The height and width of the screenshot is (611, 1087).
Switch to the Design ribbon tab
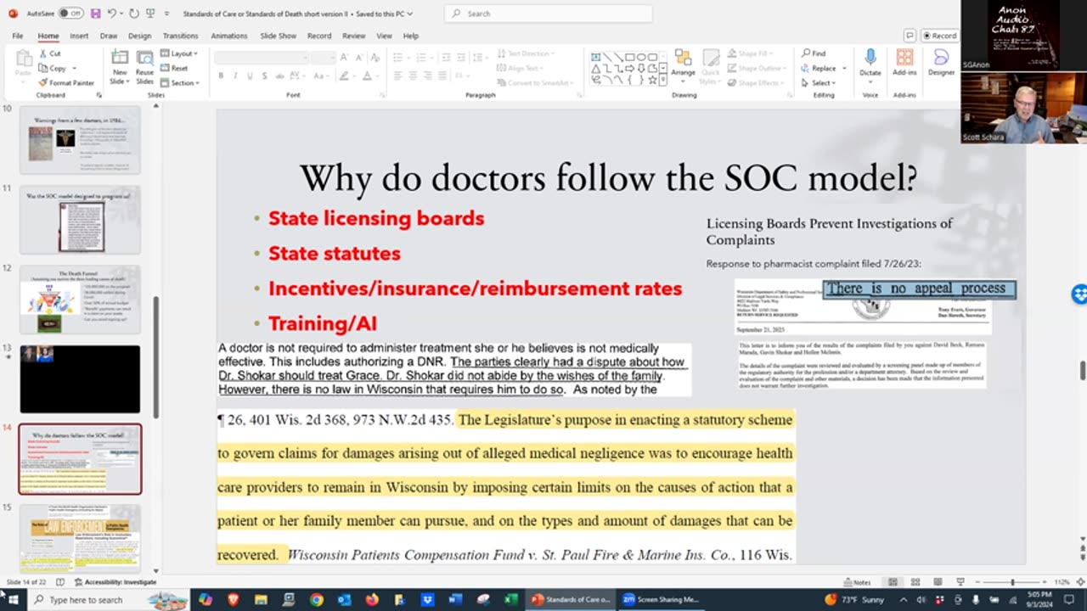tap(139, 36)
